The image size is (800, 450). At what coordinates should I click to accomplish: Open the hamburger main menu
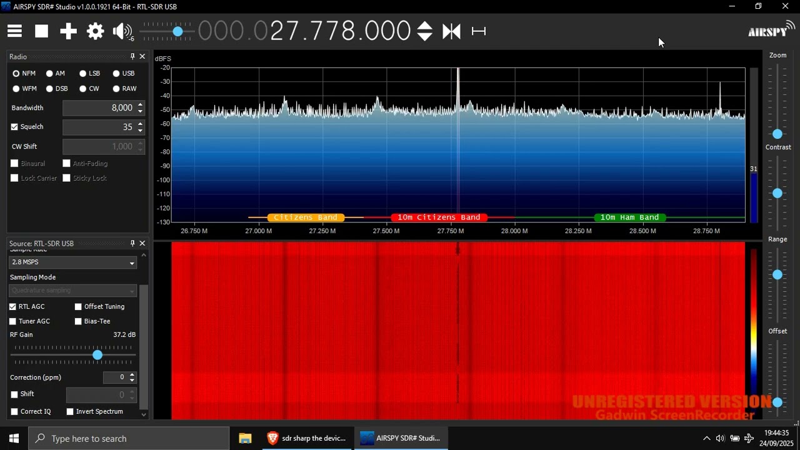tap(14, 31)
